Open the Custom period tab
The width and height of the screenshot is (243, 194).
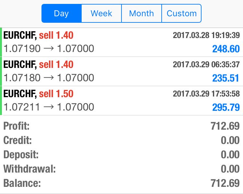pos(181,13)
